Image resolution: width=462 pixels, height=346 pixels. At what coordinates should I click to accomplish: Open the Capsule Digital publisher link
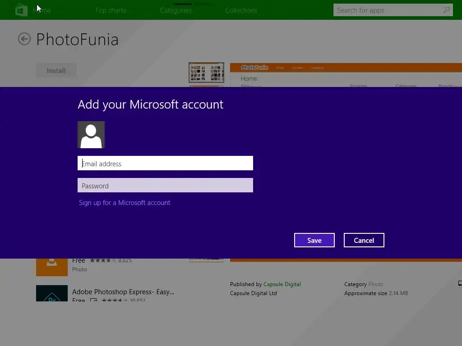(282, 284)
